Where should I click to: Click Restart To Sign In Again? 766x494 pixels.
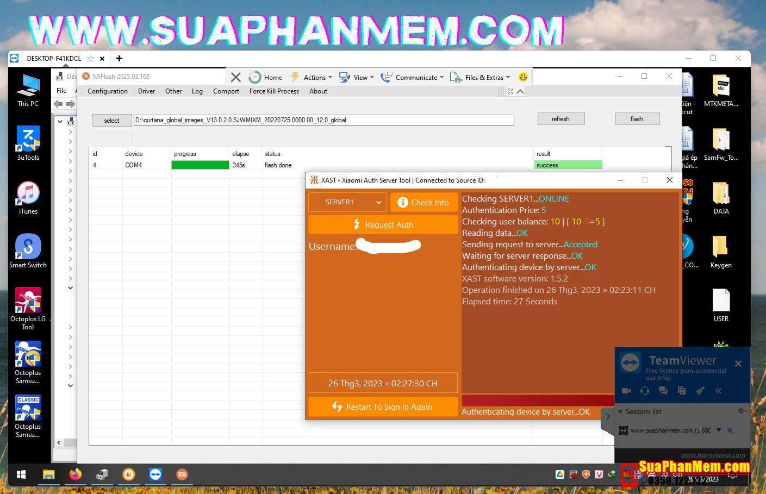tap(383, 407)
